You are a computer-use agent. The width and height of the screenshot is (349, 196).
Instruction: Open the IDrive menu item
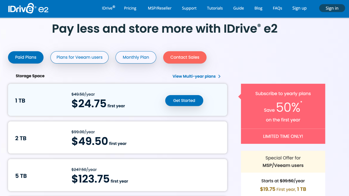click(108, 8)
